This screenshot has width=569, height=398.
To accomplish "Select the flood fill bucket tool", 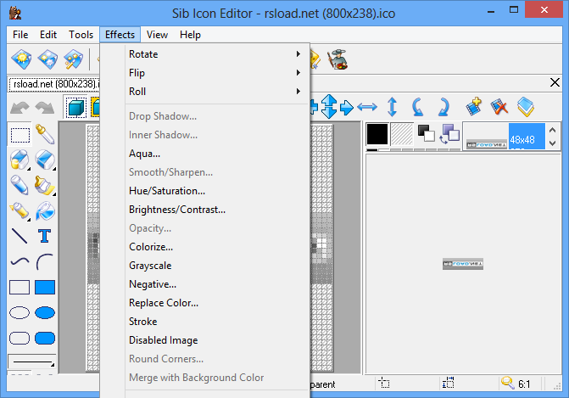I will [45, 211].
